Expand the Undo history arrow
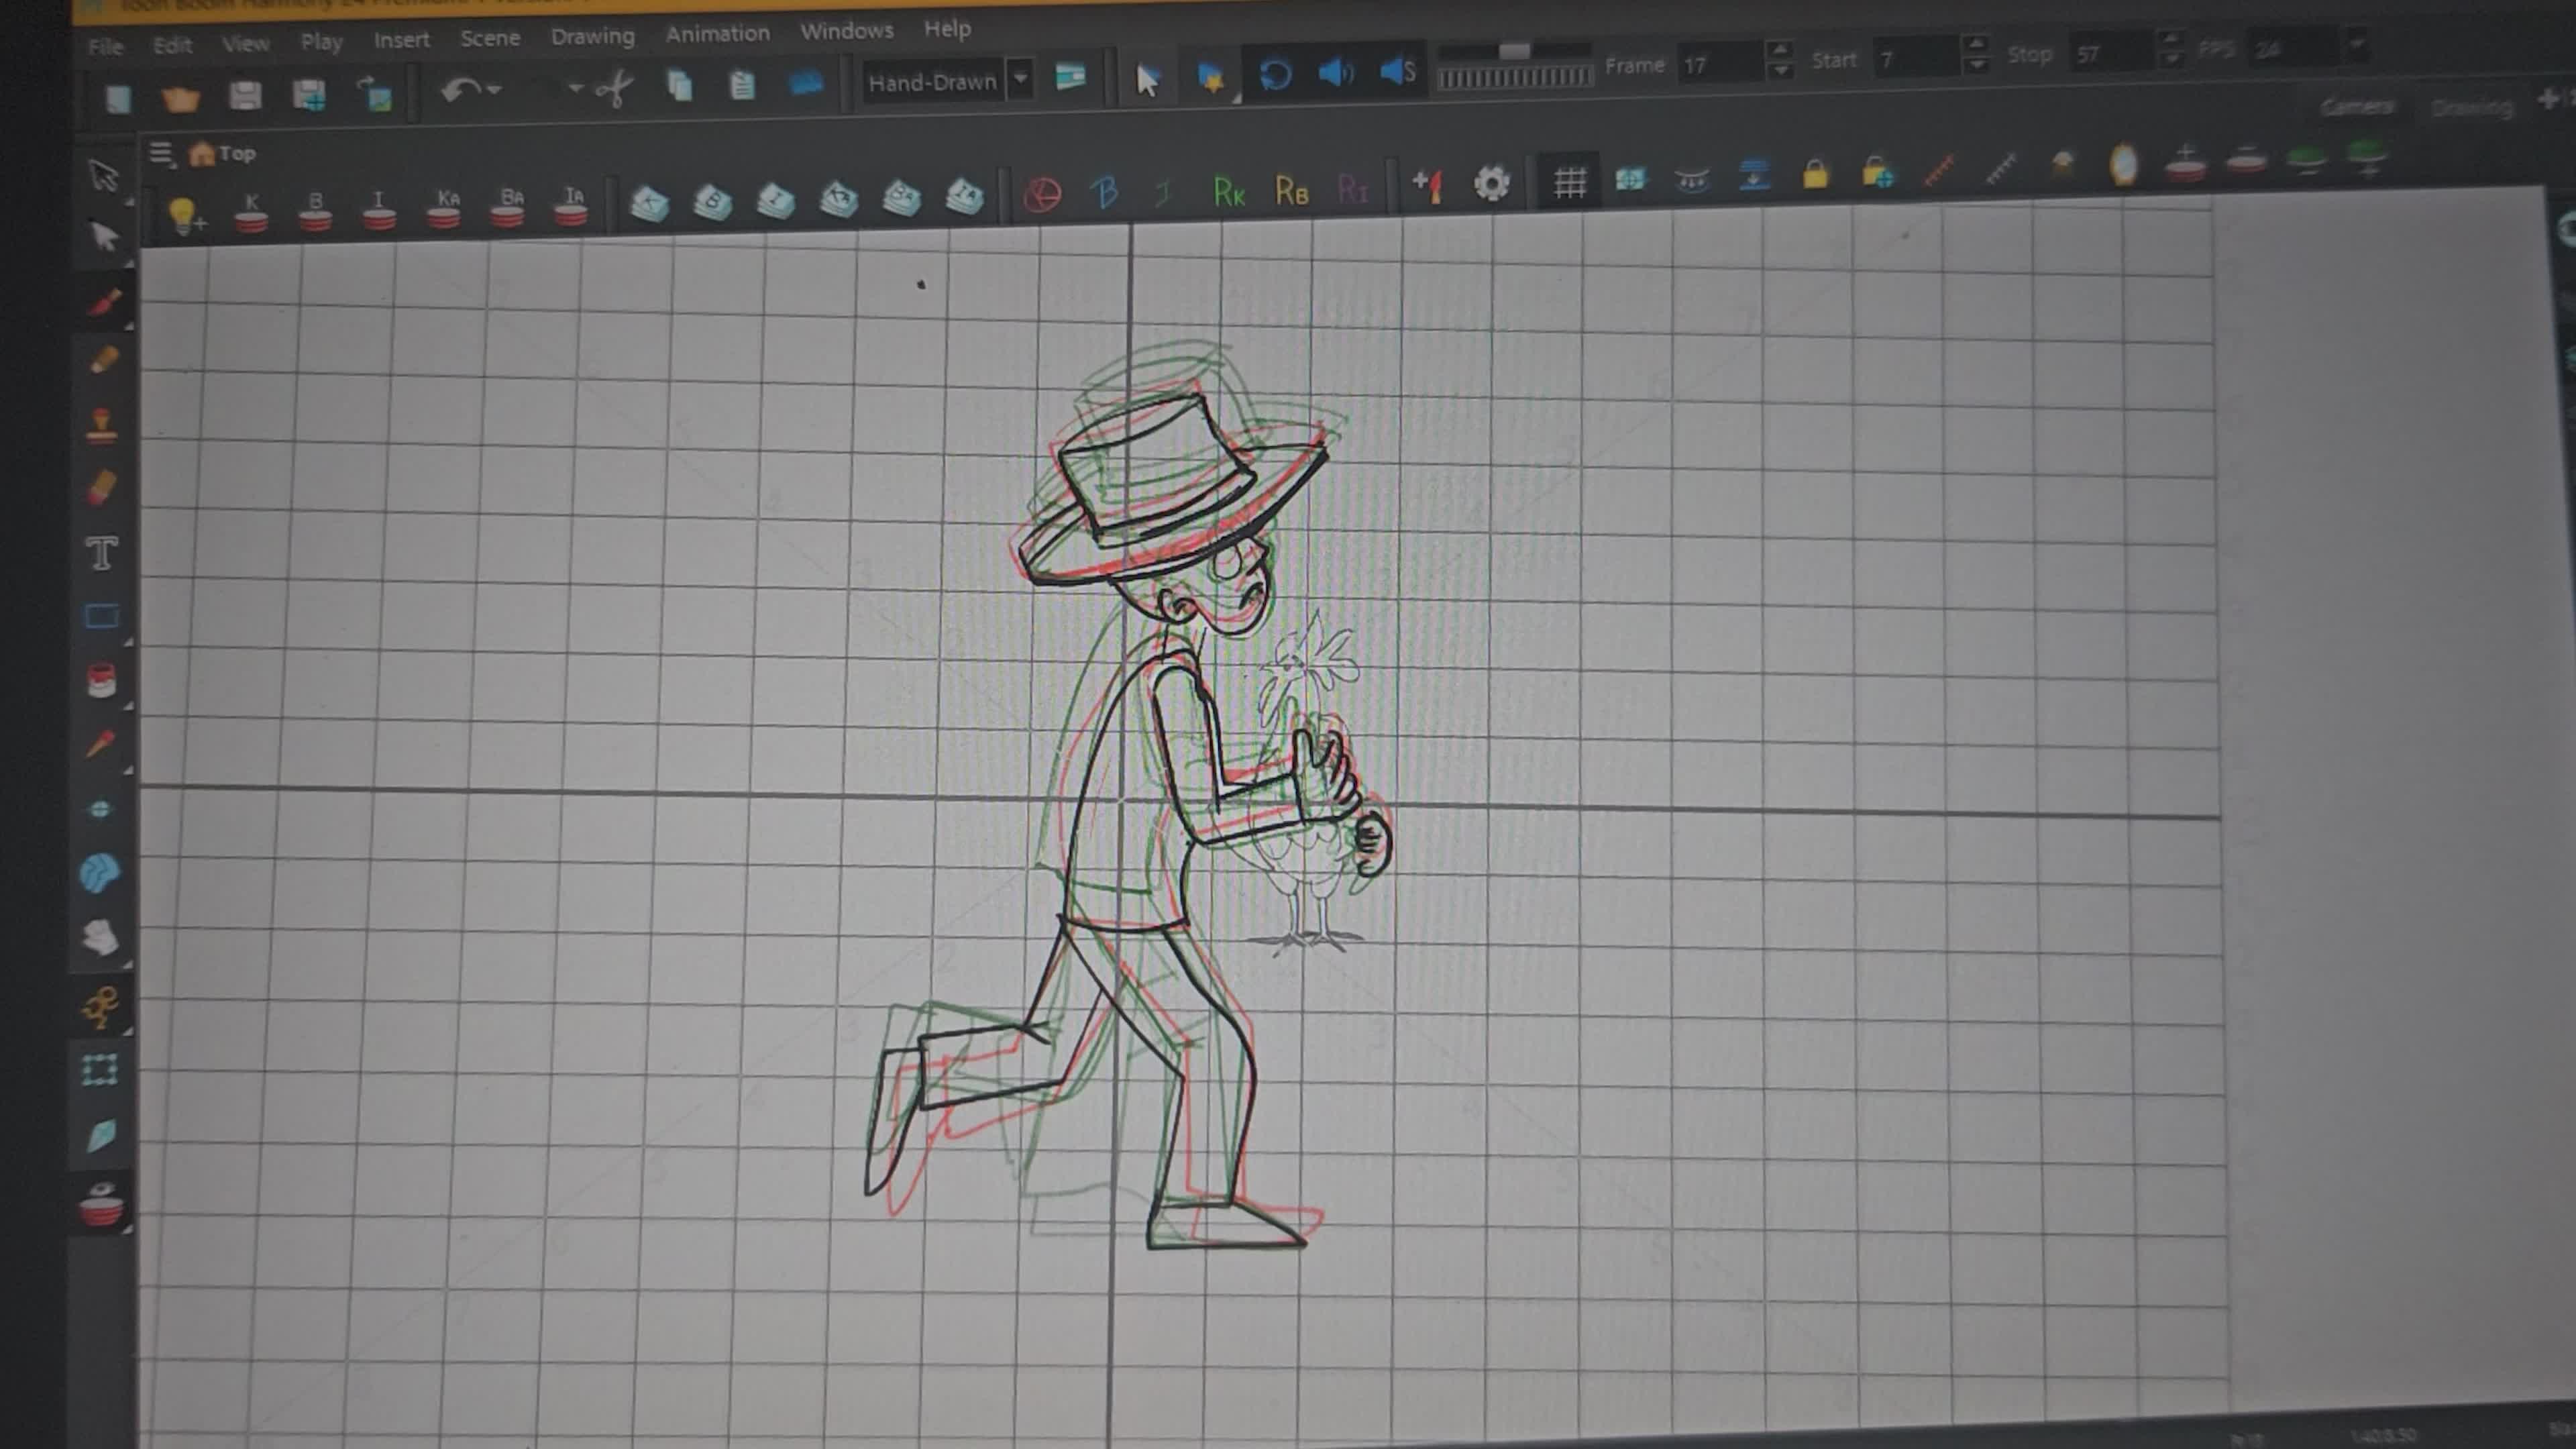The width and height of the screenshot is (2576, 1449). click(x=495, y=90)
